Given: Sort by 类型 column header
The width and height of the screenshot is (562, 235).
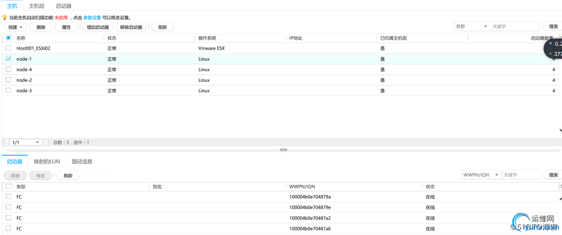Looking at the screenshot, I should click(21, 186).
